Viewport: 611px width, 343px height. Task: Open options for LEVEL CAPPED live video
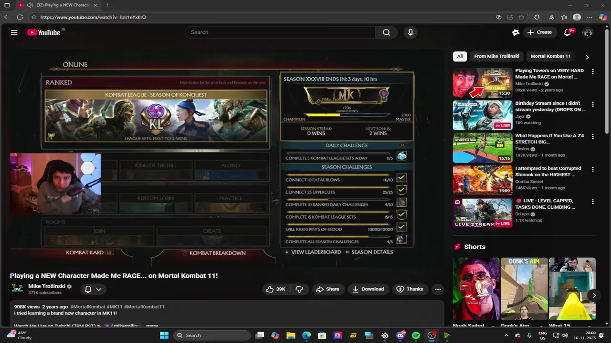coord(593,202)
